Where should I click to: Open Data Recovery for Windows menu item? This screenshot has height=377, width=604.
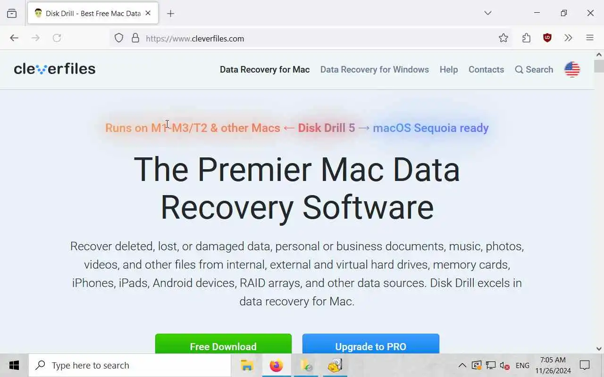[375, 69]
